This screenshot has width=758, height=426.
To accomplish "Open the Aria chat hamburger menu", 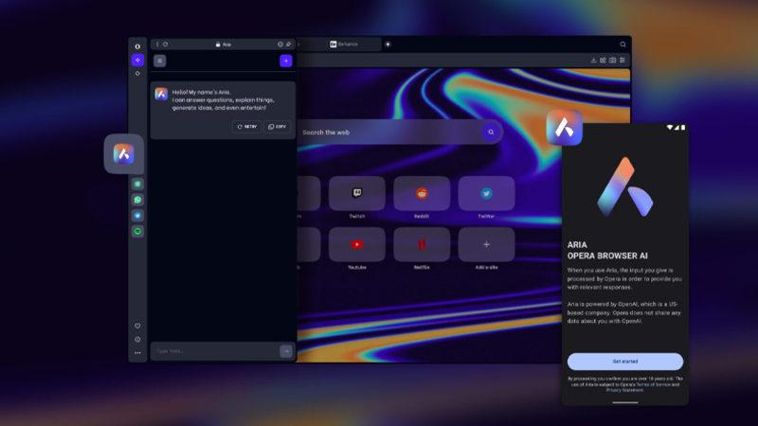I will (x=159, y=61).
